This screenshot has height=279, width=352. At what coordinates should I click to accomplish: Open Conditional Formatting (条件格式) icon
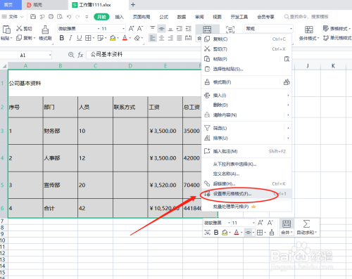(x=309, y=30)
